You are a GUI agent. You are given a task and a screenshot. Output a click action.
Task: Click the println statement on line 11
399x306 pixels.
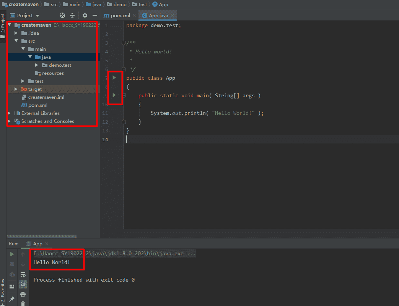pyautogui.click(x=207, y=113)
